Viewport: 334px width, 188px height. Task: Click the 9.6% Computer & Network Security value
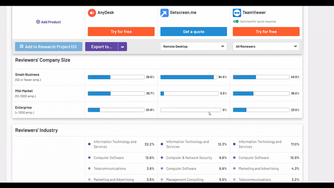(223, 158)
